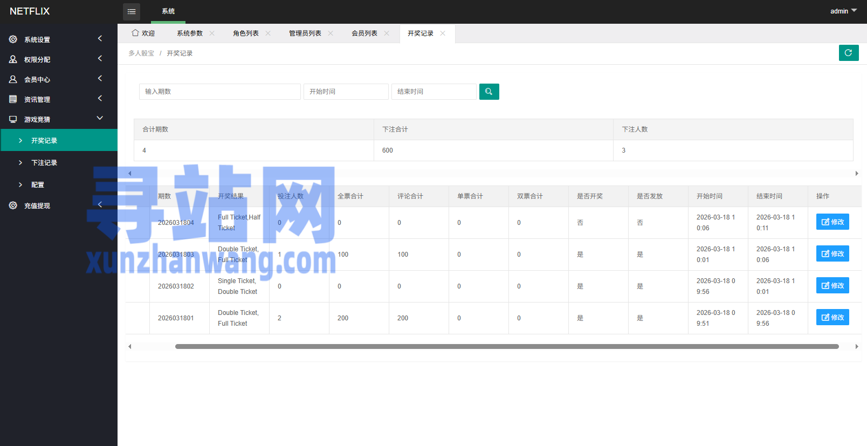Open the admin user dropdown
This screenshot has height=446, width=867.
[843, 11]
